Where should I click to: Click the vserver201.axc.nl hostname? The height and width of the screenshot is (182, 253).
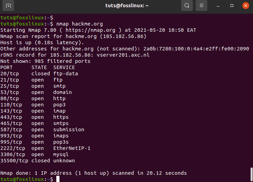(x=123, y=55)
